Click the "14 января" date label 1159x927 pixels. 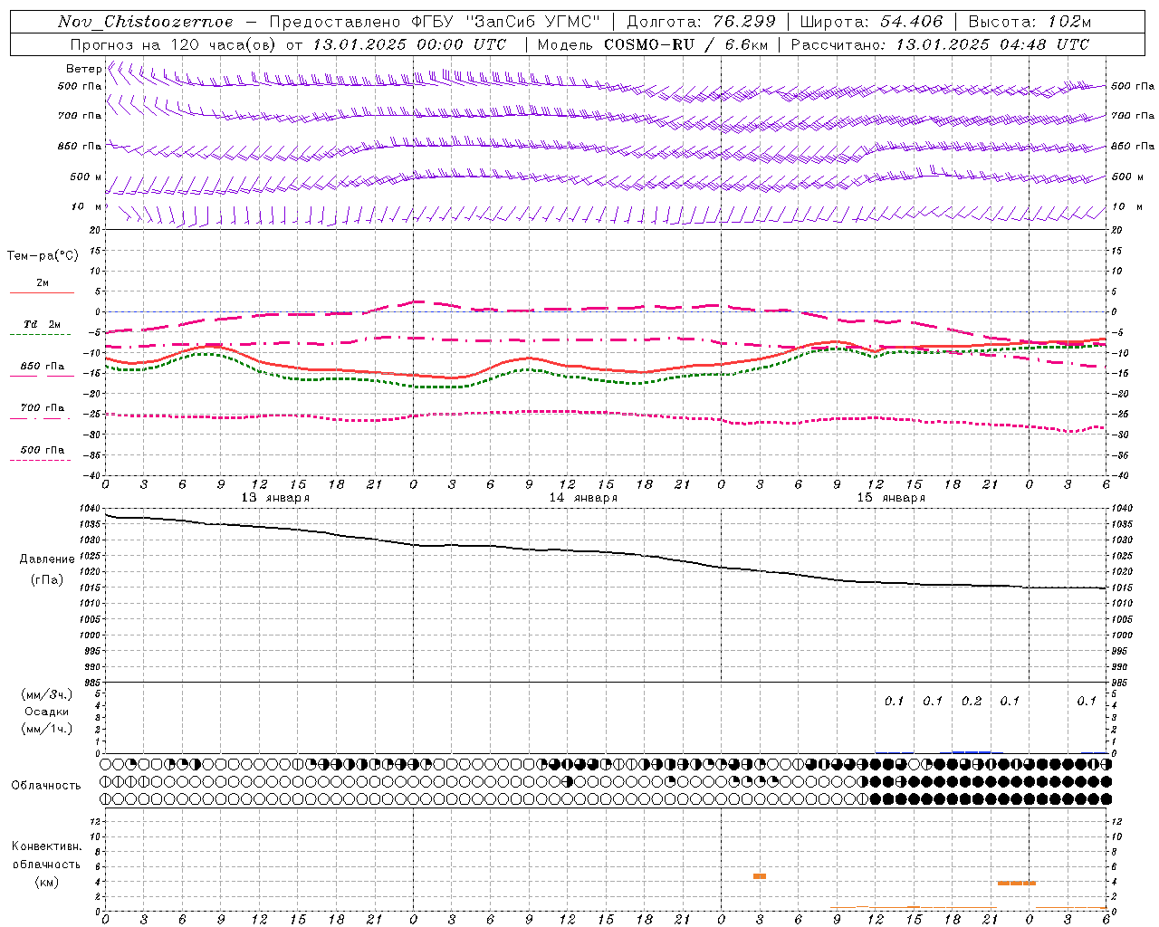[x=583, y=498]
